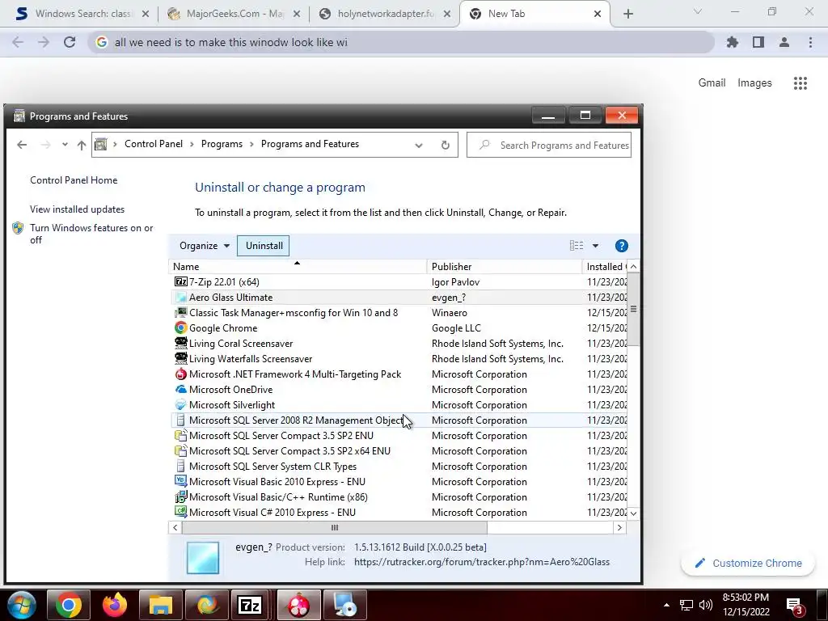Click the vertical scrollbar down arrow
Screen dimensions: 828x621
pos(633,513)
